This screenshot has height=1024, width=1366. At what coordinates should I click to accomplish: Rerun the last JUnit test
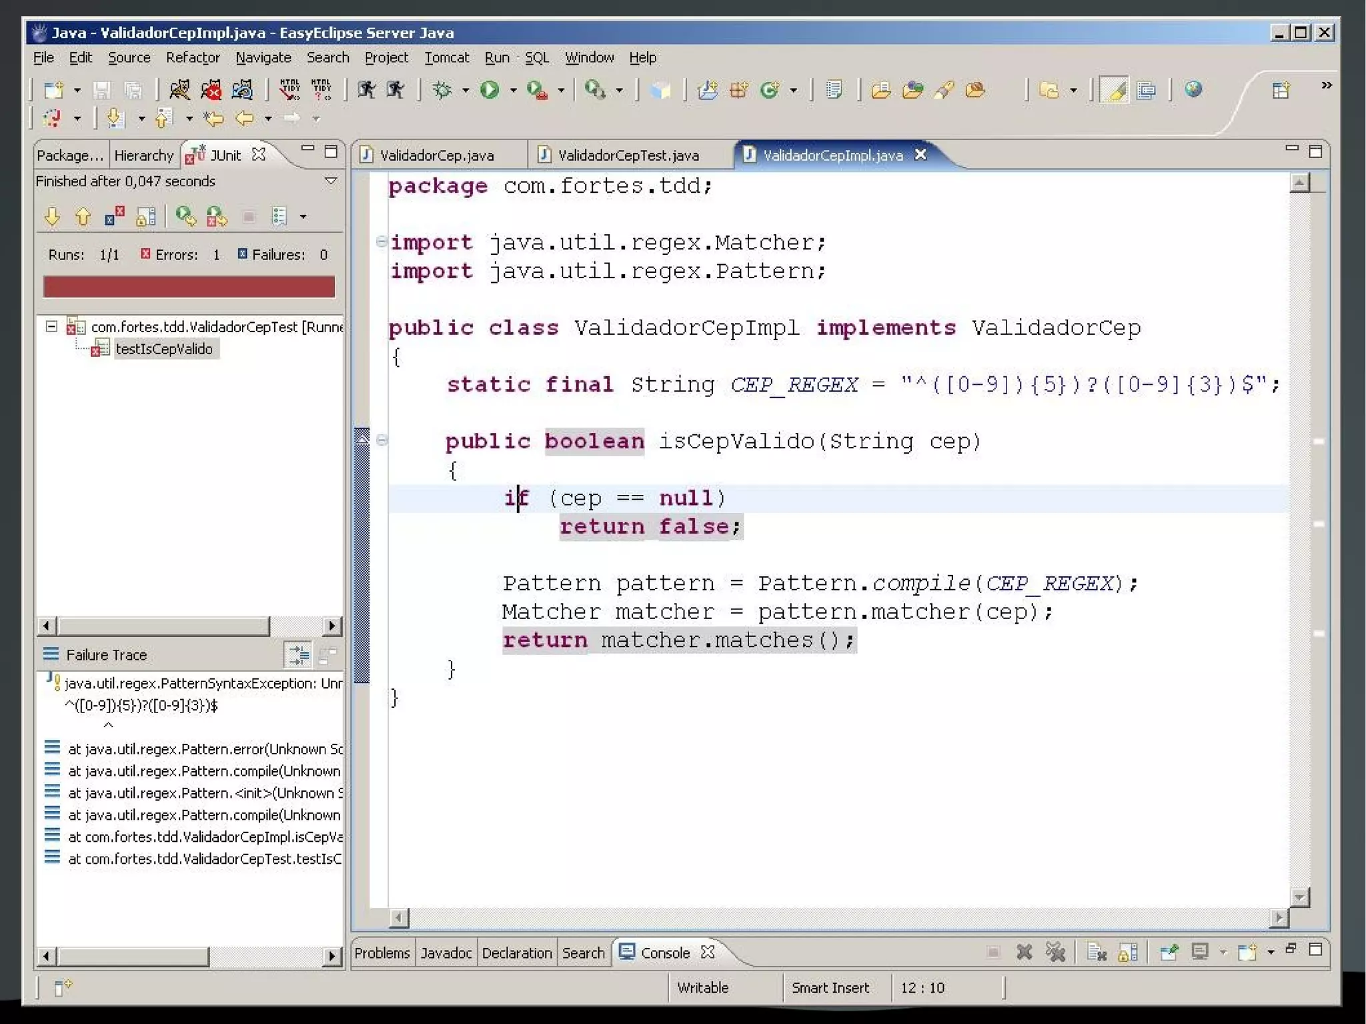pyautogui.click(x=185, y=216)
